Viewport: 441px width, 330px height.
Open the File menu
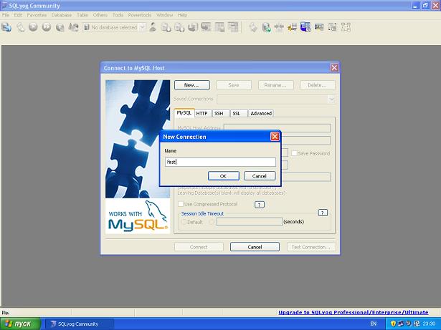click(6, 15)
